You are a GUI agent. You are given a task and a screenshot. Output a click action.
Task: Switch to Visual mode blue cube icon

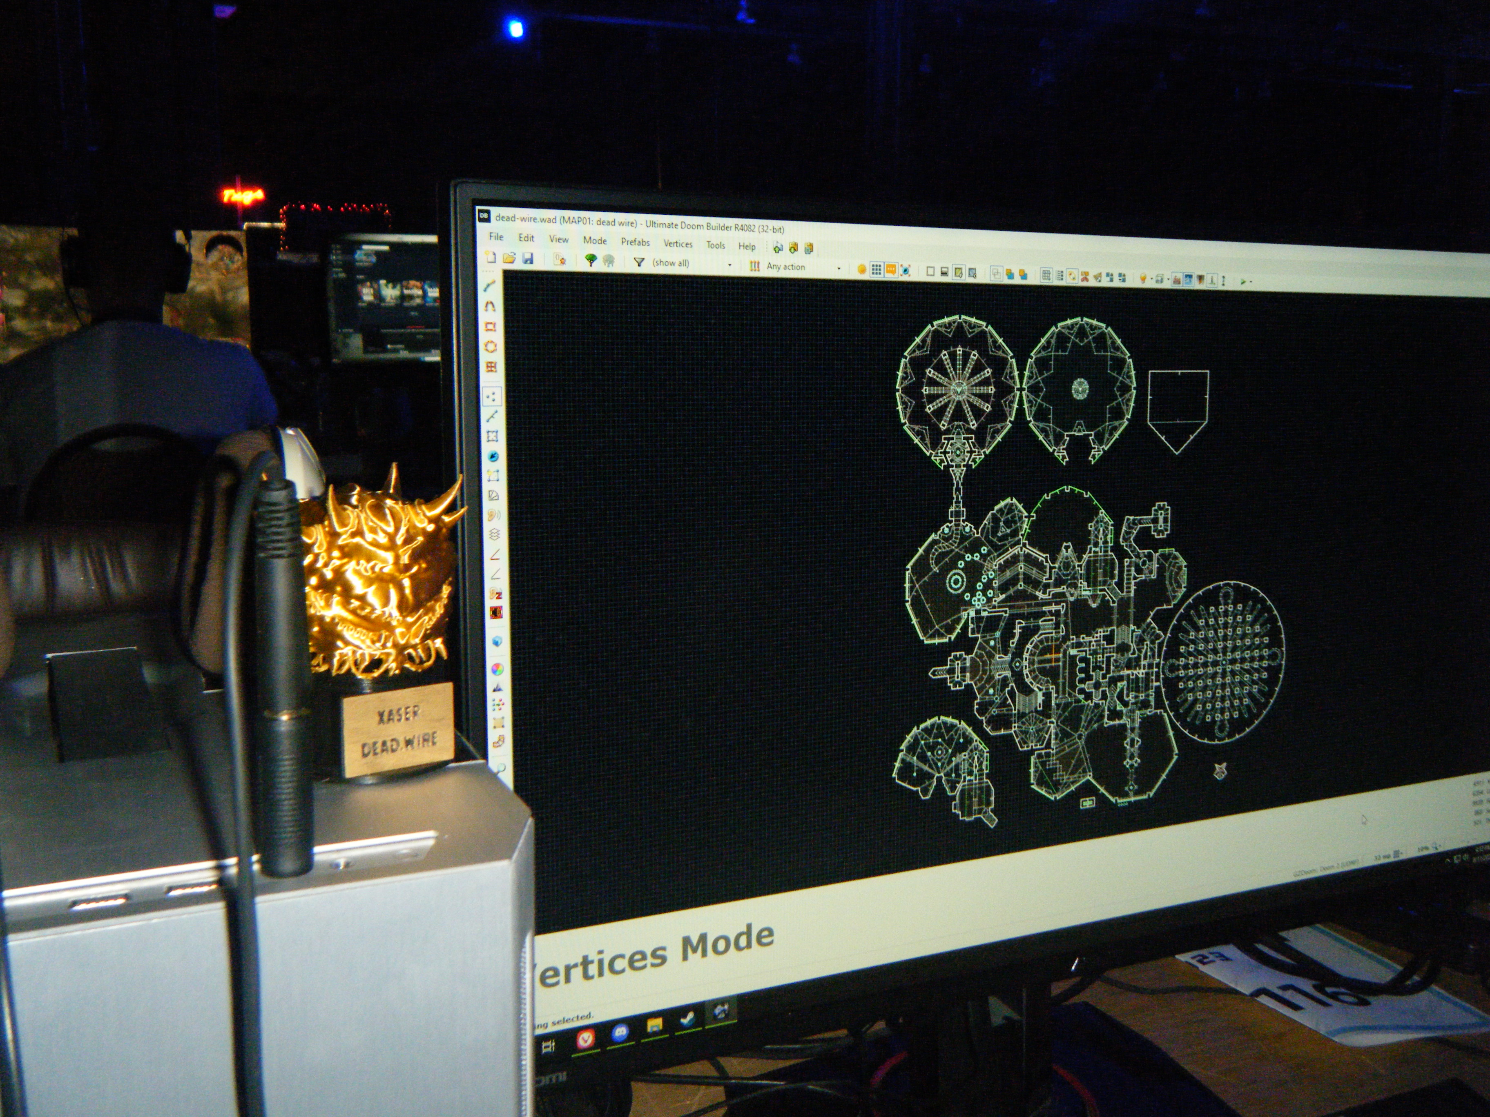coord(498,641)
